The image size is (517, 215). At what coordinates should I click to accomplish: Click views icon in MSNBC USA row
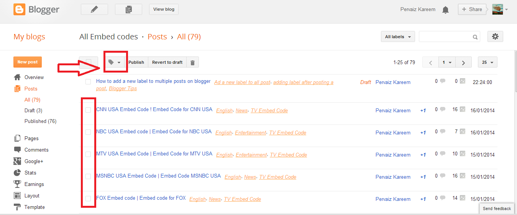click(463, 176)
